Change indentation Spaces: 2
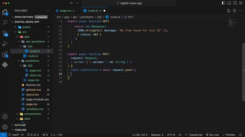The image size is (245, 137). (157, 135)
